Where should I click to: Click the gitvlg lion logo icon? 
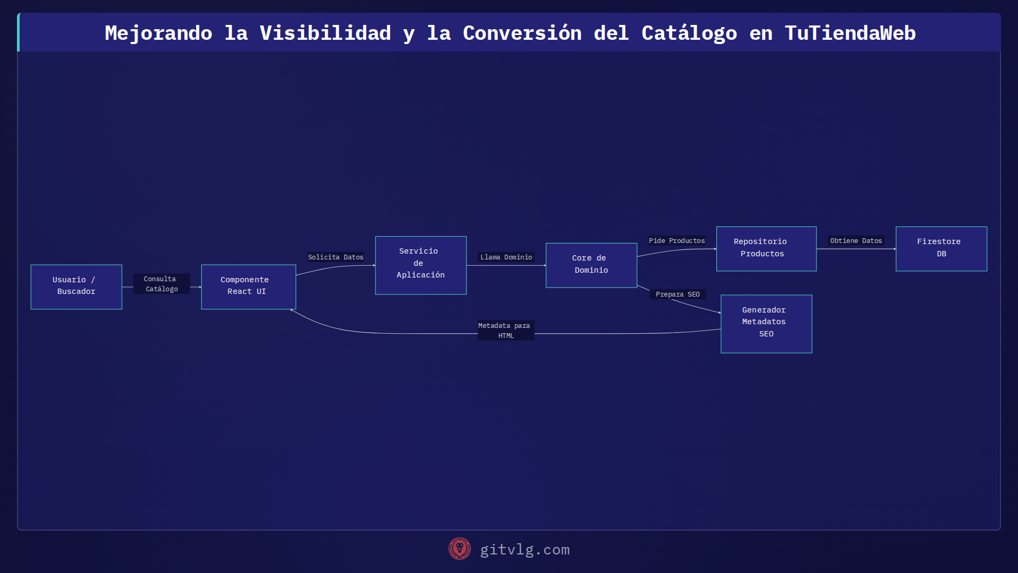459,549
